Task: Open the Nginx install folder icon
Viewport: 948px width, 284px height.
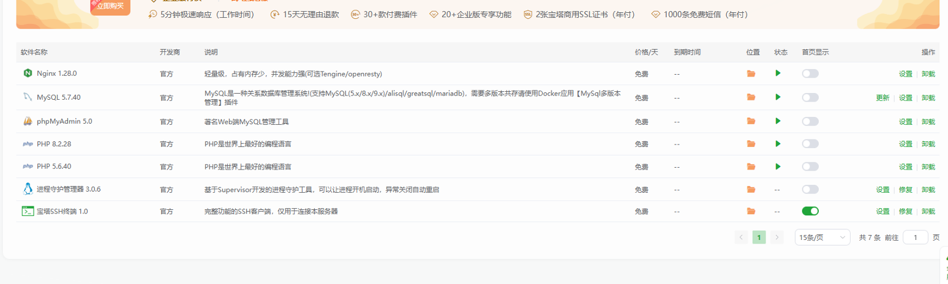Action: click(x=751, y=73)
